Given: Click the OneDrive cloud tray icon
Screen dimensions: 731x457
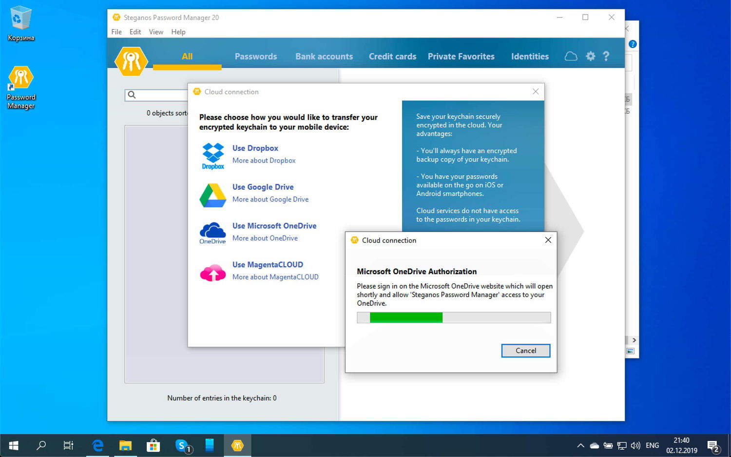Looking at the screenshot, I should tap(595, 445).
